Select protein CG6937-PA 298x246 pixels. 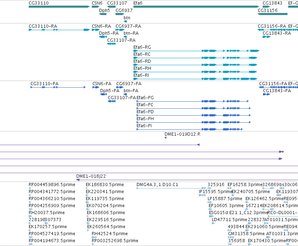[120, 87]
